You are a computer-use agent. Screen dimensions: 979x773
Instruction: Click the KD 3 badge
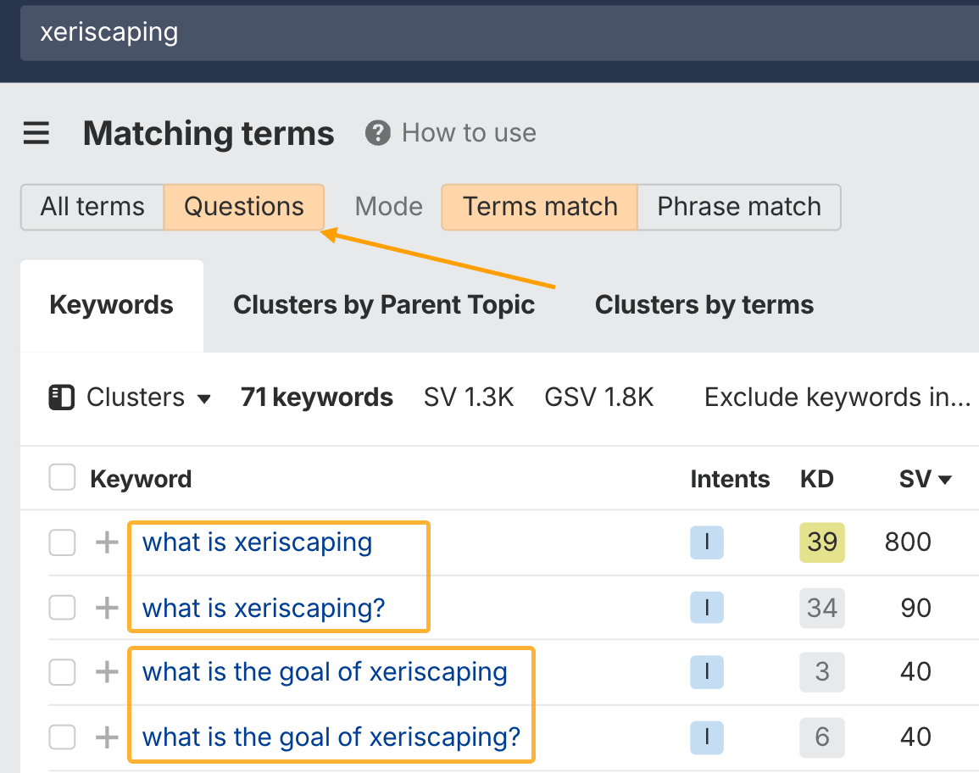coord(821,672)
